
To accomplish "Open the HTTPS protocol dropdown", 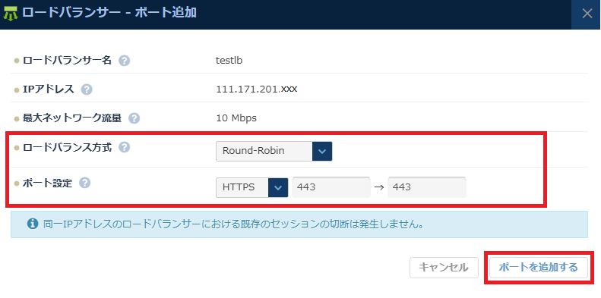I will point(251,187).
